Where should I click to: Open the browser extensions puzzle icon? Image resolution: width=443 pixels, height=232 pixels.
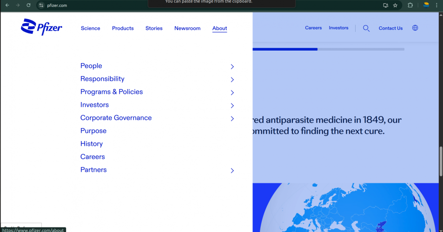(x=410, y=5)
